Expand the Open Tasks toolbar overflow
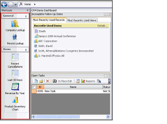Screen dimensions: 167x124 coord(109,81)
